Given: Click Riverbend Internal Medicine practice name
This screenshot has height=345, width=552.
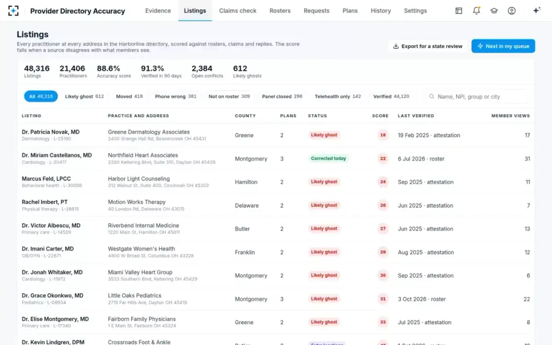Looking at the screenshot, I should pos(144,225).
